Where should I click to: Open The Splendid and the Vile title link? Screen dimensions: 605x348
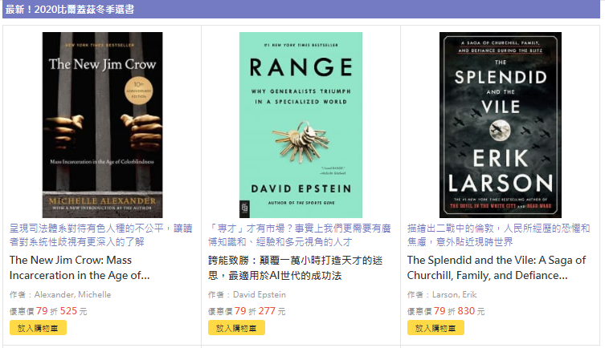pos(497,268)
